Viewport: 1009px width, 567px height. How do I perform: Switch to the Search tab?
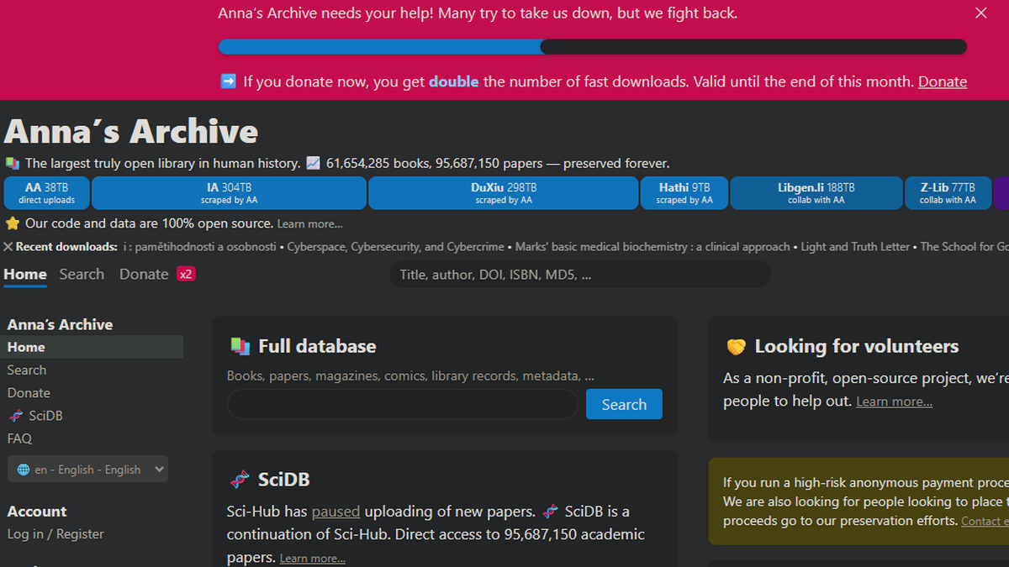click(x=82, y=274)
